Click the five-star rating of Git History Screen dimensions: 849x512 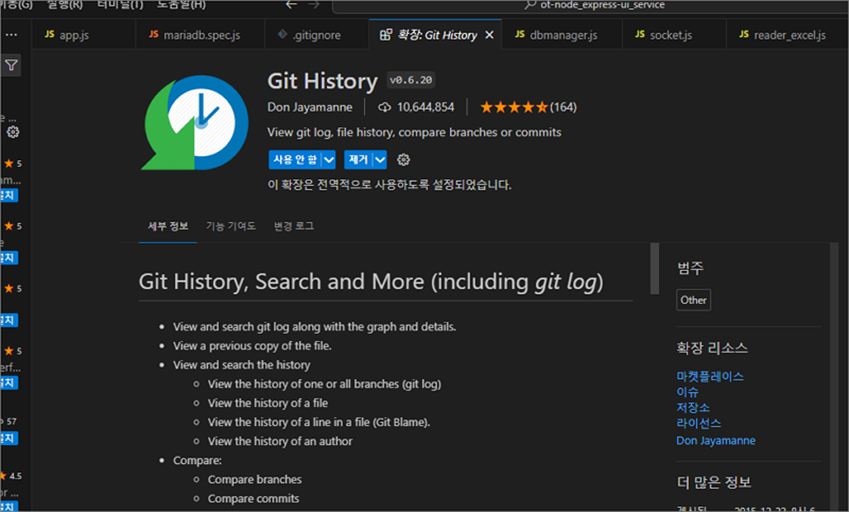click(x=514, y=107)
